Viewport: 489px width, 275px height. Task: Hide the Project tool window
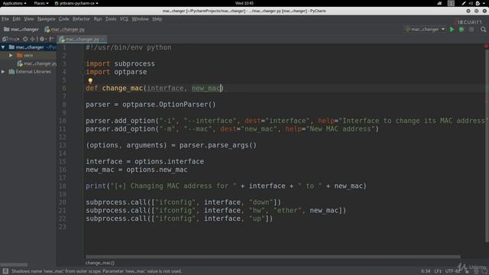click(x=51, y=39)
